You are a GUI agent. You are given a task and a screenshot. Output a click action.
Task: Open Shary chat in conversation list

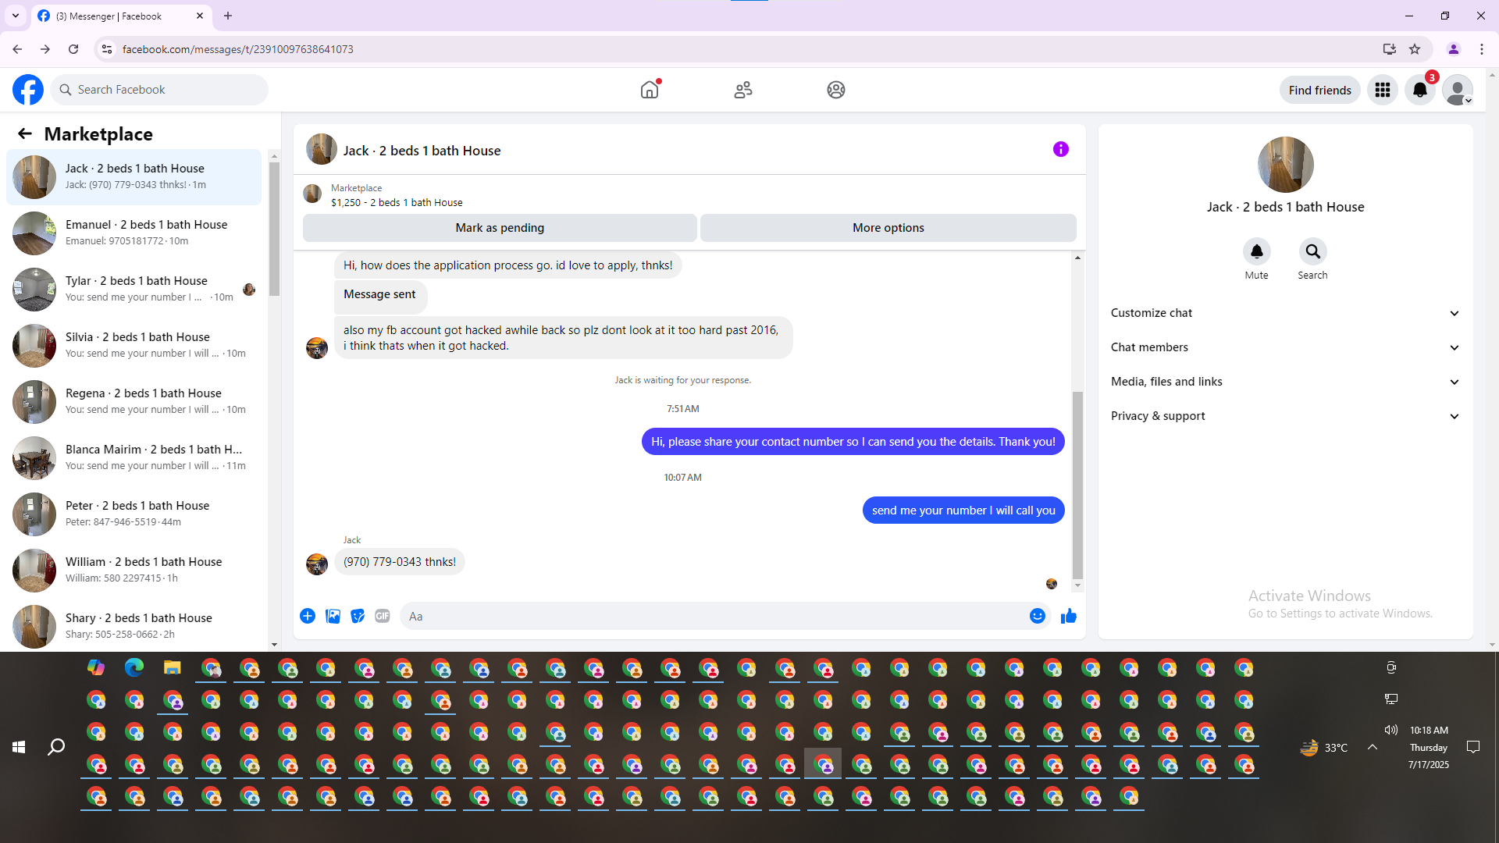point(134,627)
